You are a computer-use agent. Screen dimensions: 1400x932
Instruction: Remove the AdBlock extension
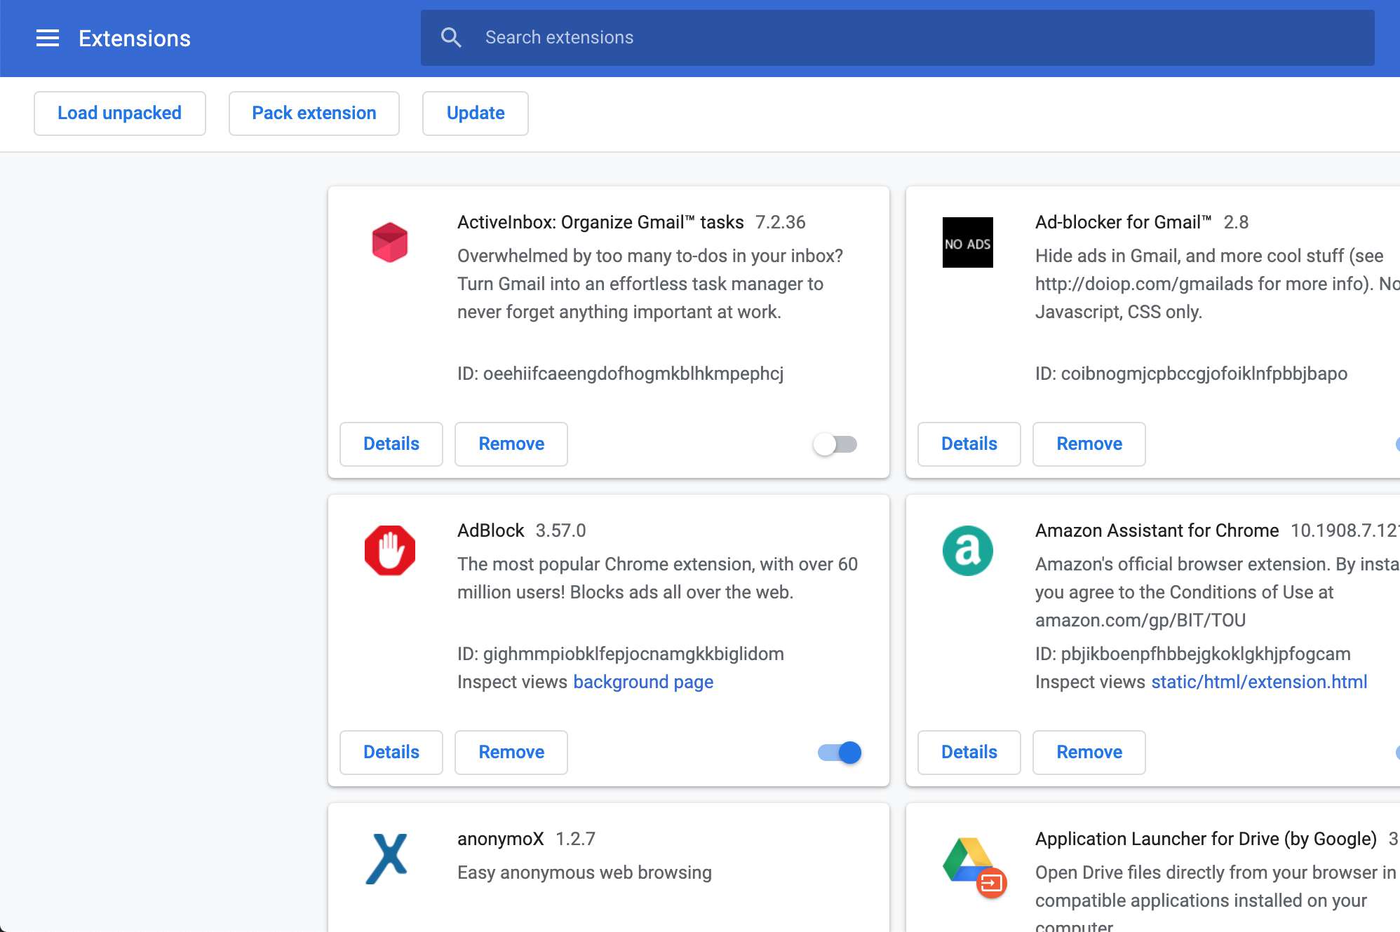click(x=511, y=753)
